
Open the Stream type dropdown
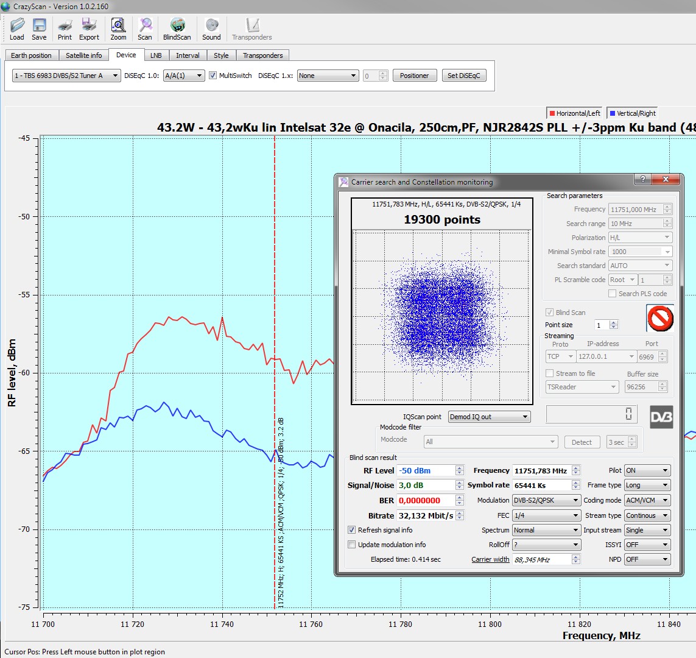[x=647, y=515]
